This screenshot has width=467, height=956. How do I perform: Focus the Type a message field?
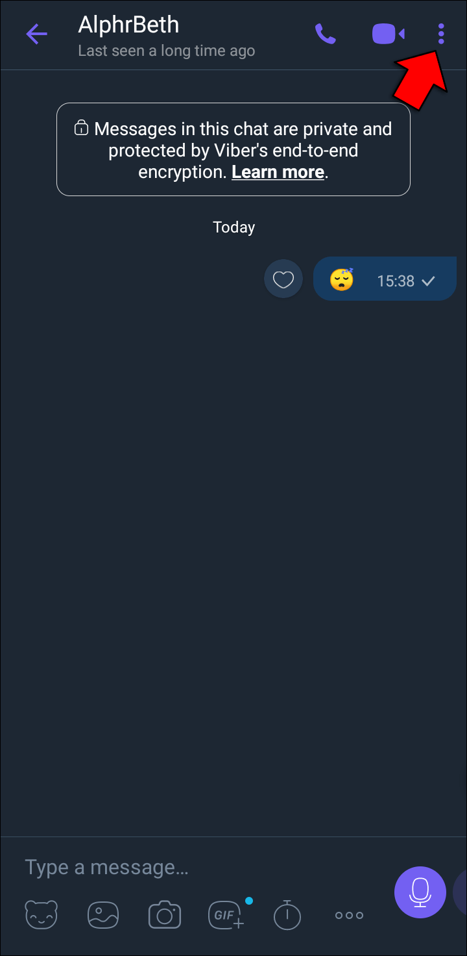(195, 867)
